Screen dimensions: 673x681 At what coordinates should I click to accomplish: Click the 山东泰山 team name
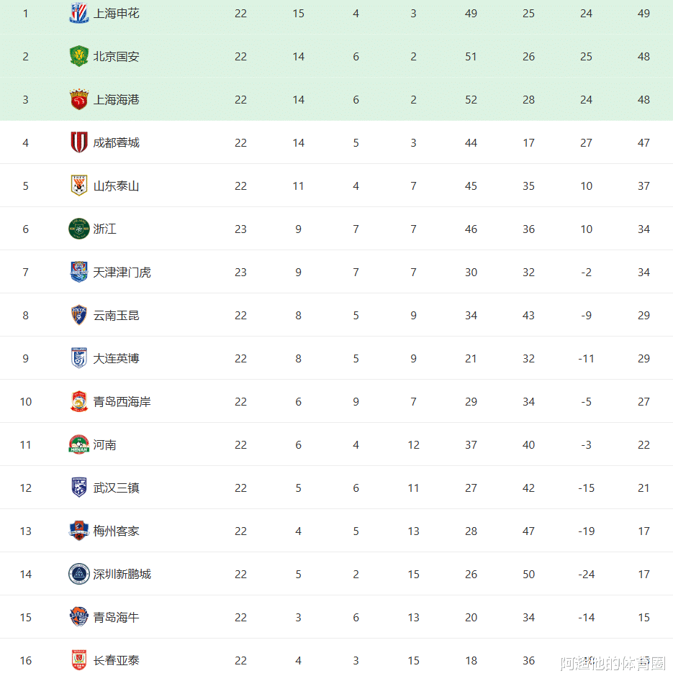[116, 186]
